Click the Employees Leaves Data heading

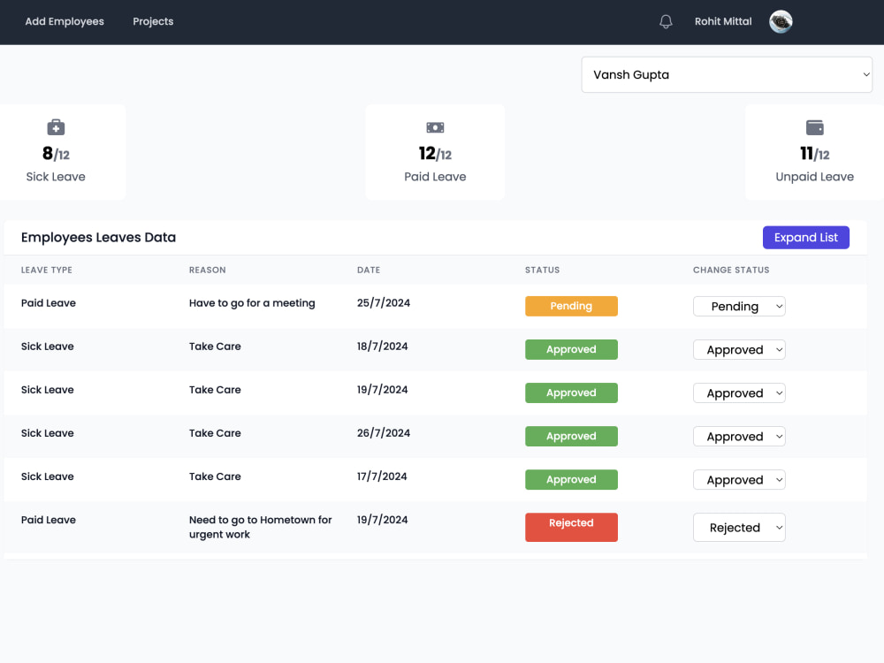coord(99,237)
